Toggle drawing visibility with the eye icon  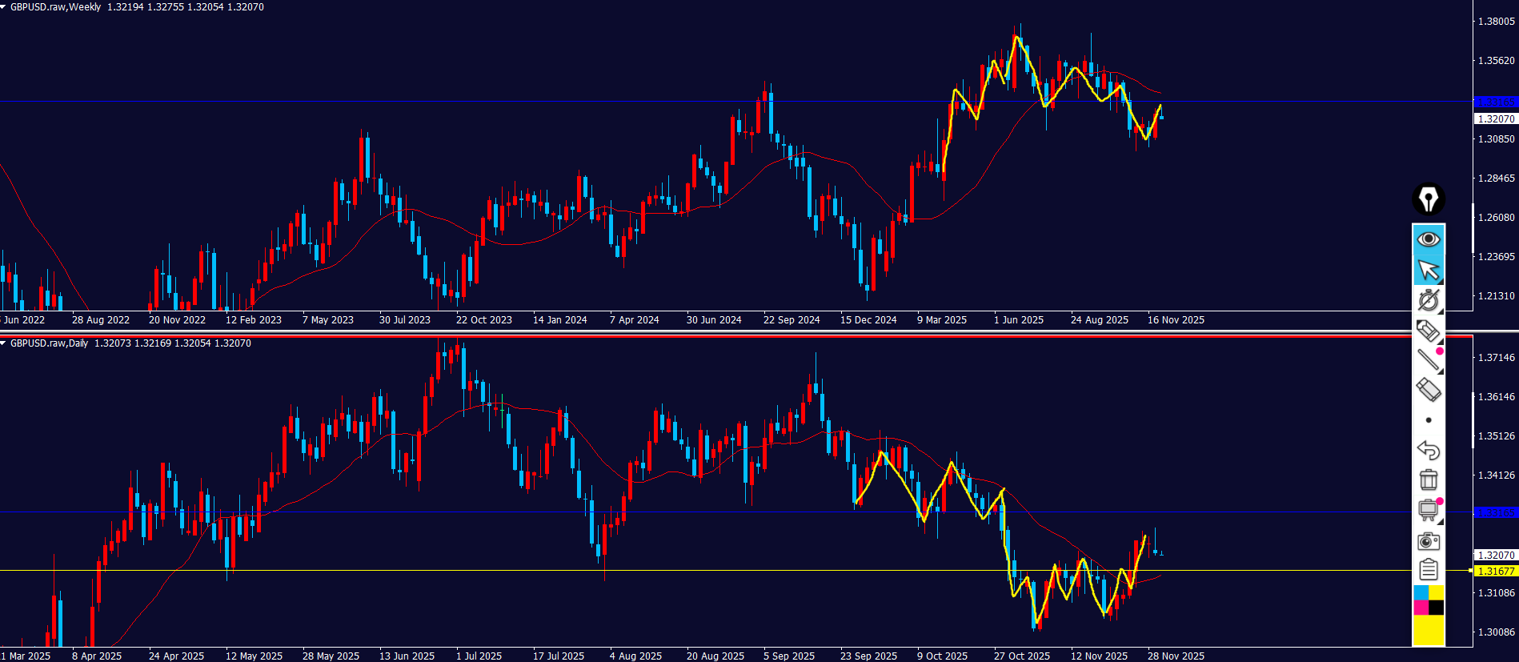click(x=1428, y=239)
